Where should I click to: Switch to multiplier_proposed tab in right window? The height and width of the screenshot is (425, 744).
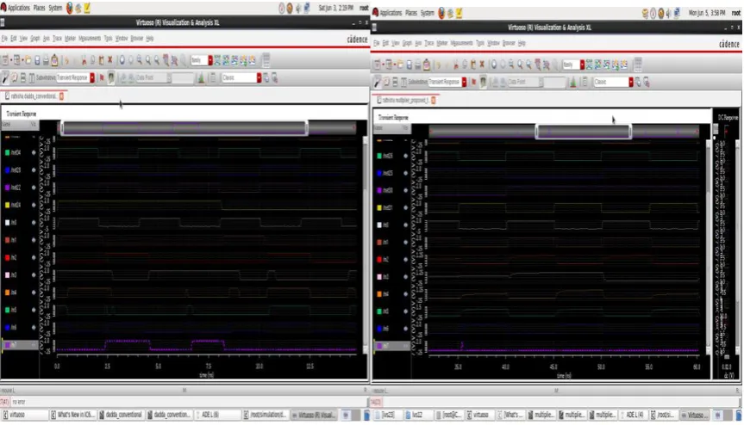[406, 101]
